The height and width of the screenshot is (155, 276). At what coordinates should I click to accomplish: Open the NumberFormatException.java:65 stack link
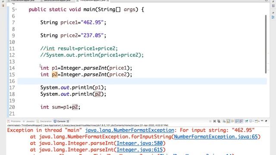(x=216, y=137)
